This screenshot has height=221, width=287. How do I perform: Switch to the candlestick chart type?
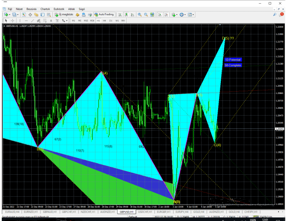[x=126, y=15]
